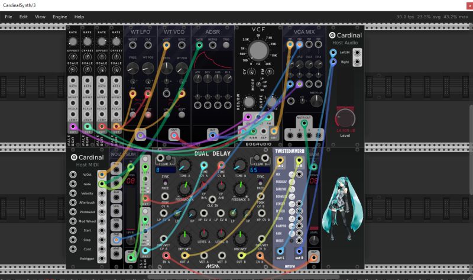Viewport: 473px width, 280px height.
Task: Click the Host MIDI V/Oct output jack
Action: pos(102,174)
